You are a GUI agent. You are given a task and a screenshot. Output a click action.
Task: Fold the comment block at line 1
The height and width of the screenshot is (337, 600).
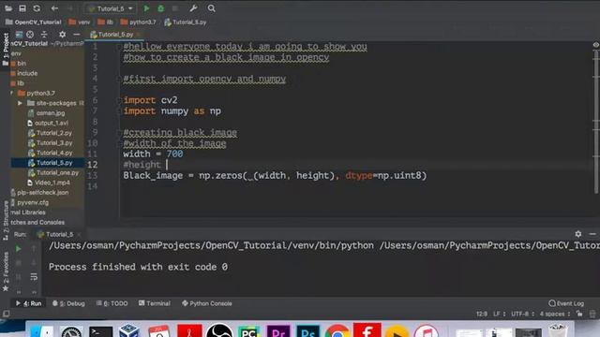click(x=119, y=47)
